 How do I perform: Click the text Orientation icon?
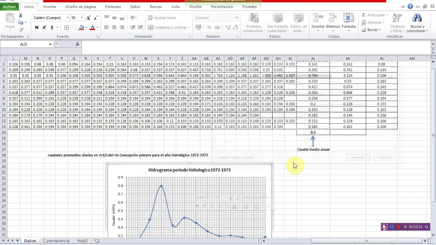pyautogui.click(x=133, y=18)
